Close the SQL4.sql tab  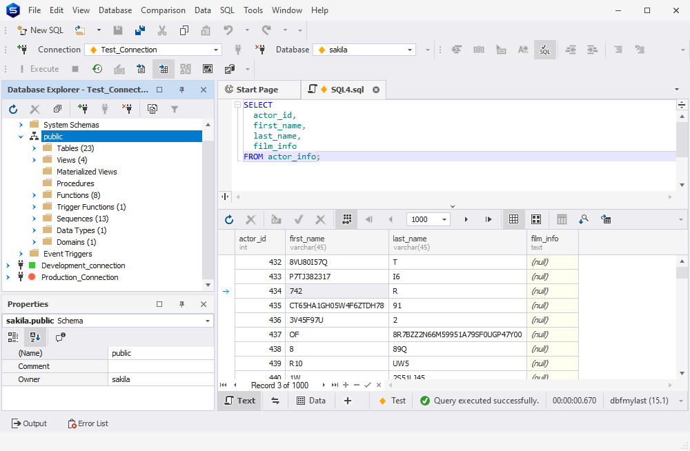376,90
